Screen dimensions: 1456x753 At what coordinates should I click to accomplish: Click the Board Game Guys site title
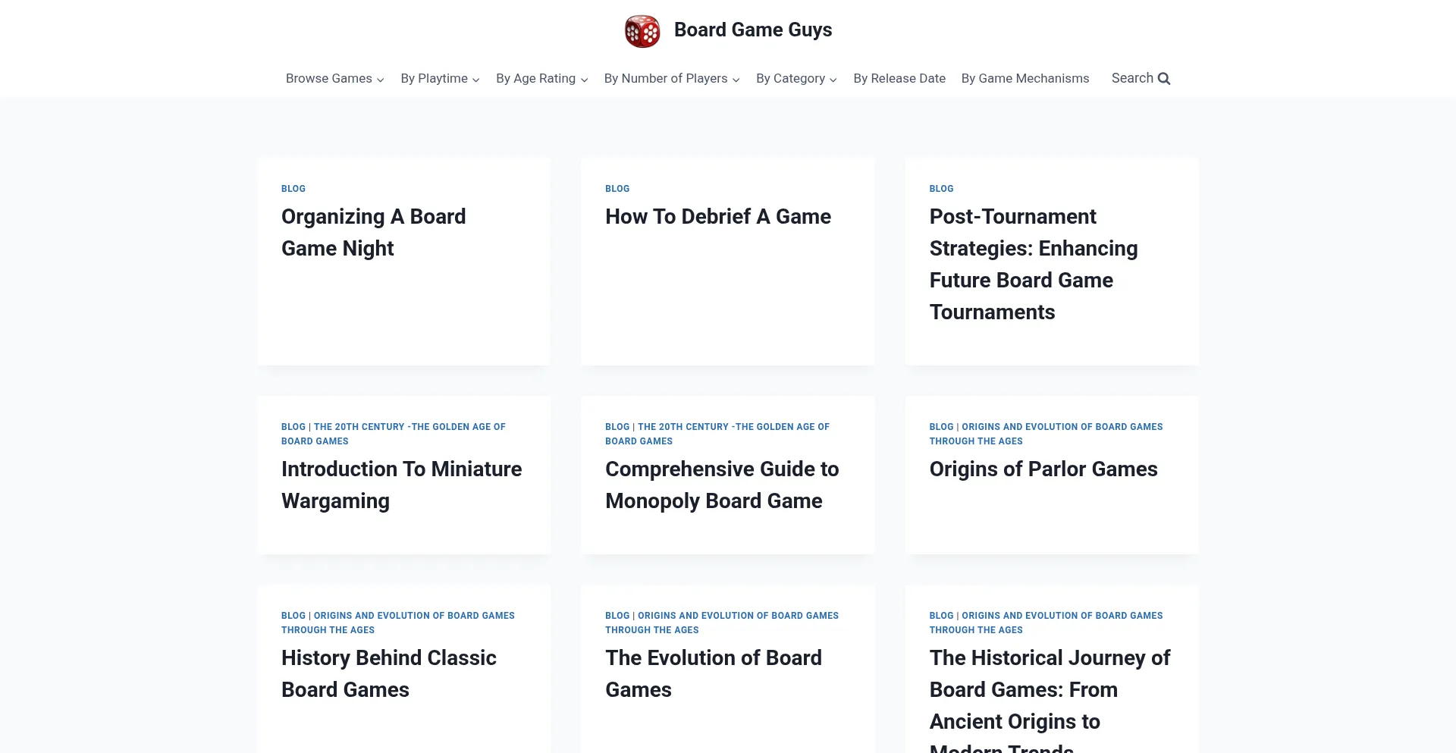pos(753,30)
